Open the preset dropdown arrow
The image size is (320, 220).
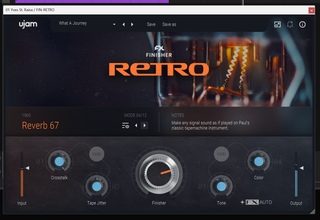pos(114,25)
